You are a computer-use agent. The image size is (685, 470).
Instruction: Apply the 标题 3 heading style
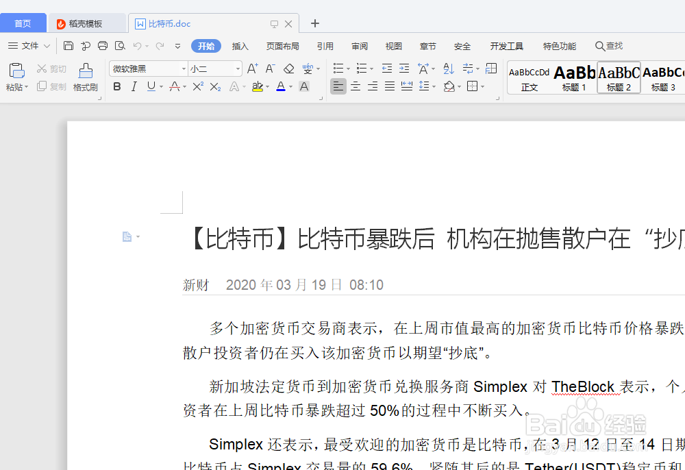click(x=663, y=78)
